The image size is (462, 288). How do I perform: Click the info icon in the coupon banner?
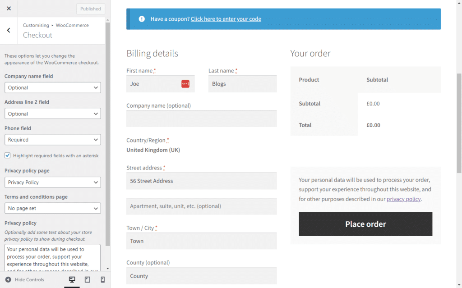tap(142, 18)
